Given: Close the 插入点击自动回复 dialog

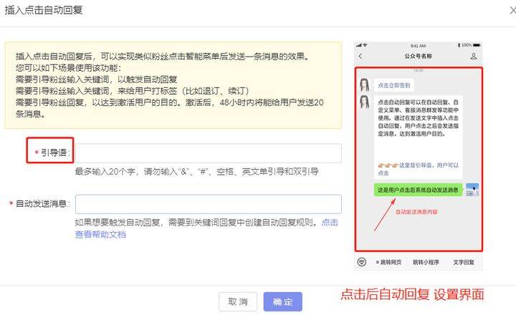Looking at the screenshot, I should pos(512,11).
